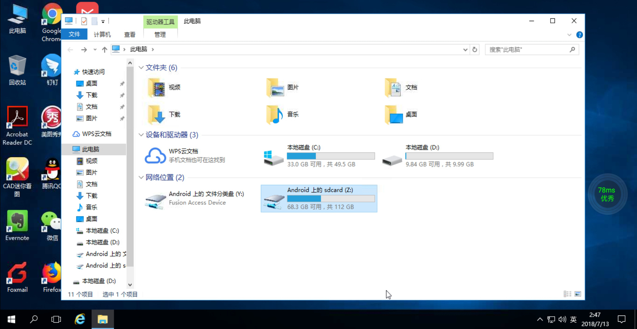Viewport: 637px width, 329px height.
Task: Collapse the 设备和驱动器 (3) group
Action: (x=141, y=135)
